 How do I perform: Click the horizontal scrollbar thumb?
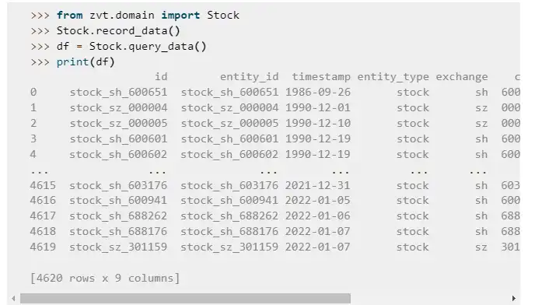(185, 299)
